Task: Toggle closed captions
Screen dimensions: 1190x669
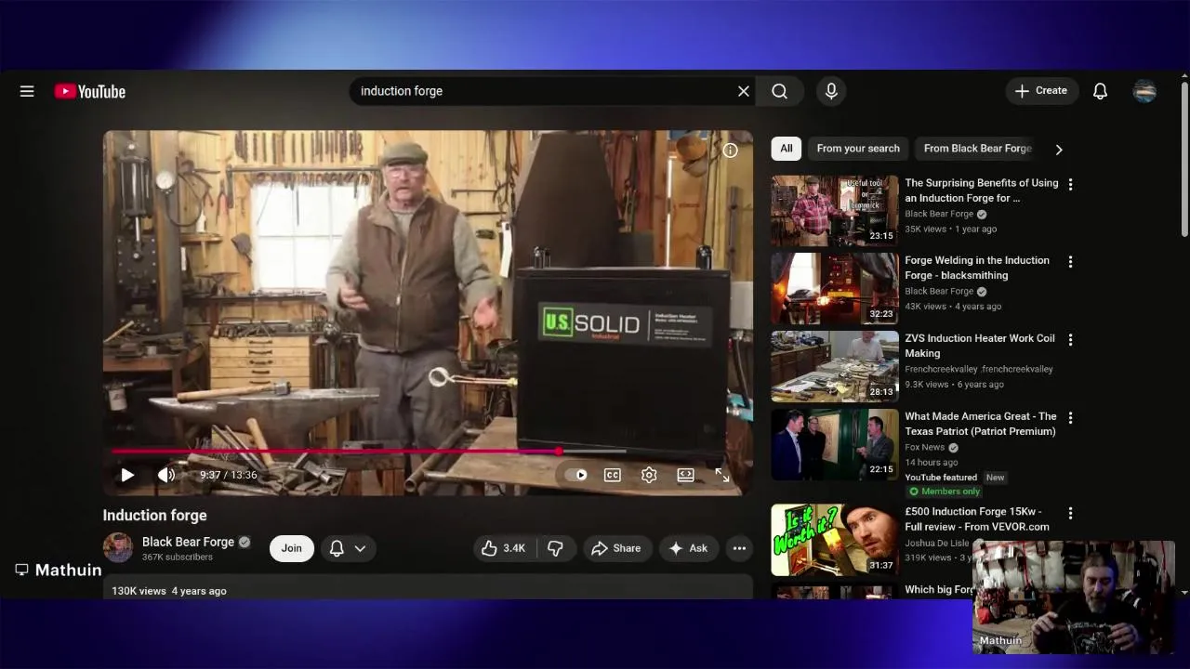Action: coord(613,475)
